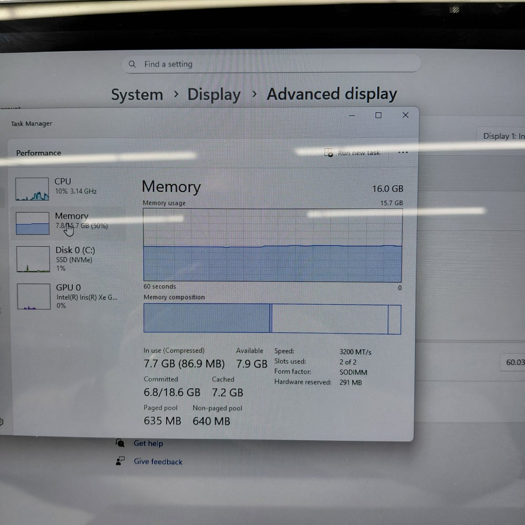This screenshot has height=525, width=525.
Task: Click the Advanced display breadcrumb title
Action: 331,94
